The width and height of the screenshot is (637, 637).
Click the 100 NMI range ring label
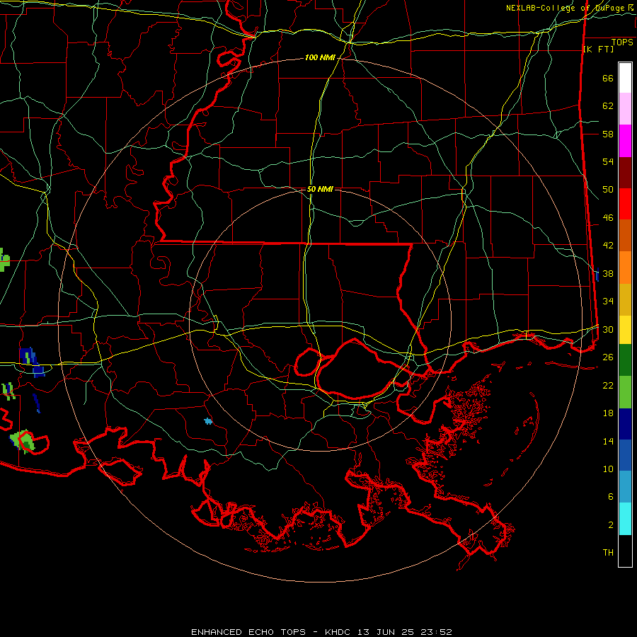point(320,58)
